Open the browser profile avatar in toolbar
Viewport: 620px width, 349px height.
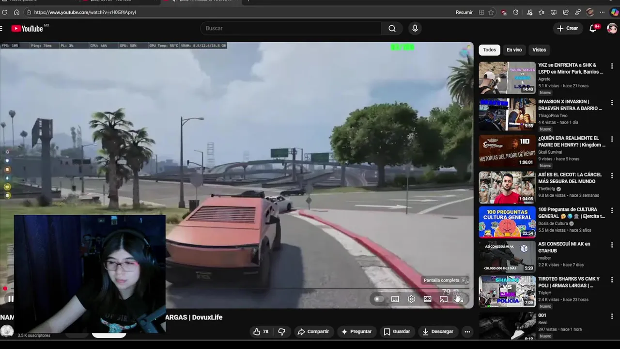click(590, 12)
